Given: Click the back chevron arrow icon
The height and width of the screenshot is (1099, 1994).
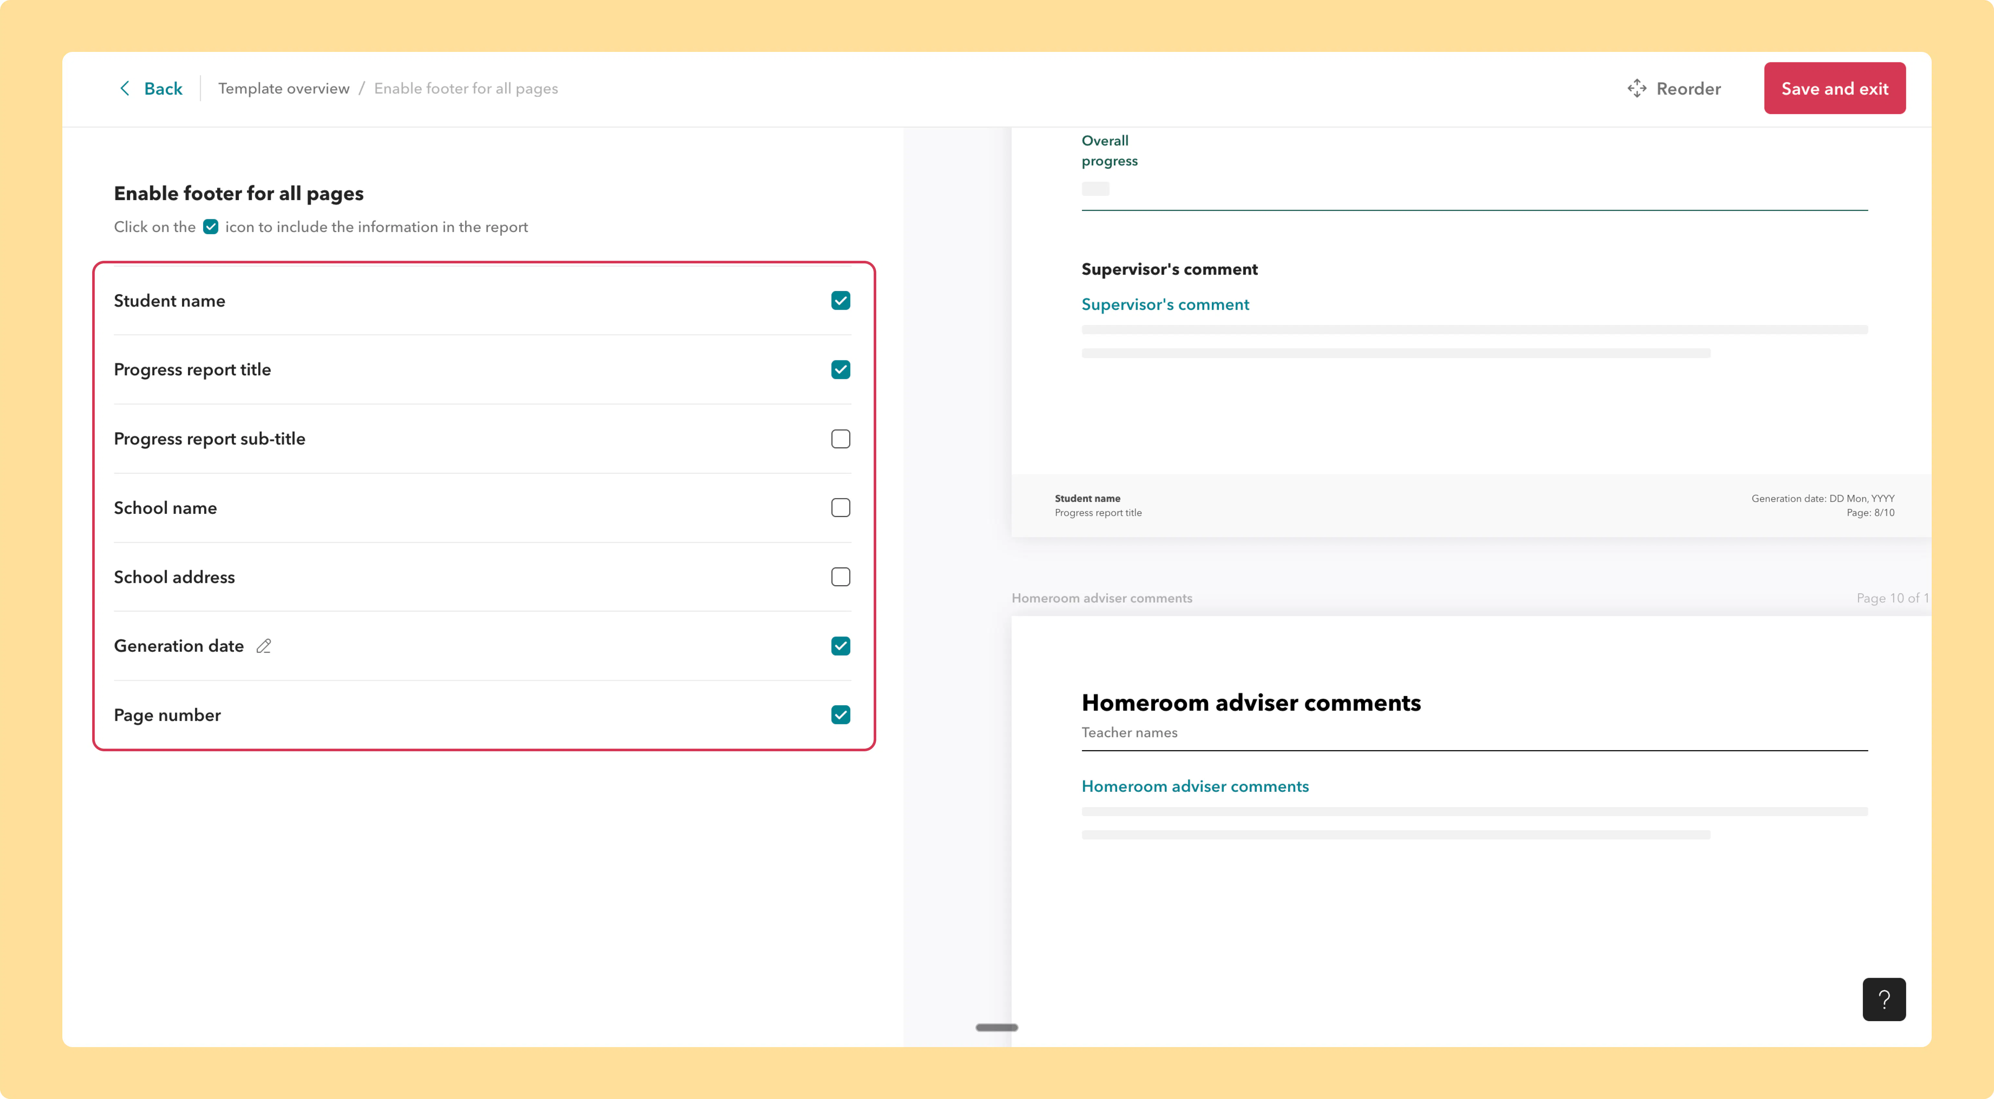Looking at the screenshot, I should [x=125, y=88].
